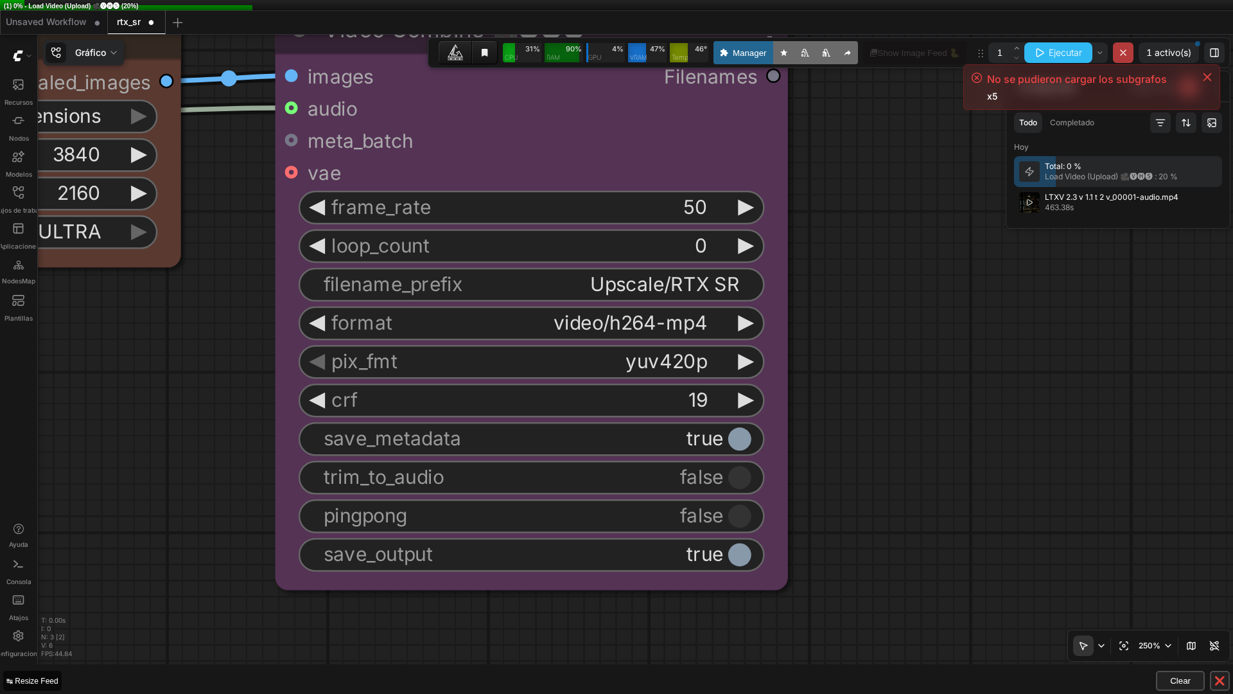Image resolution: width=1233 pixels, height=694 pixels.
Task: Toggle link visibility icon at bottom right
Action: click(x=1214, y=646)
